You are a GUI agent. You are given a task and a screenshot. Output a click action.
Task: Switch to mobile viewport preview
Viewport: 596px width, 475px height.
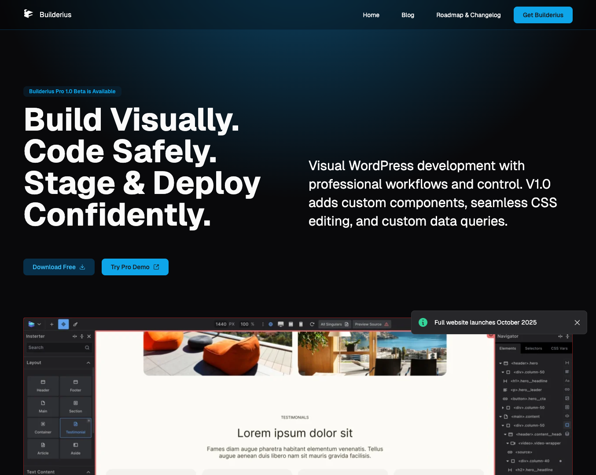click(x=300, y=324)
